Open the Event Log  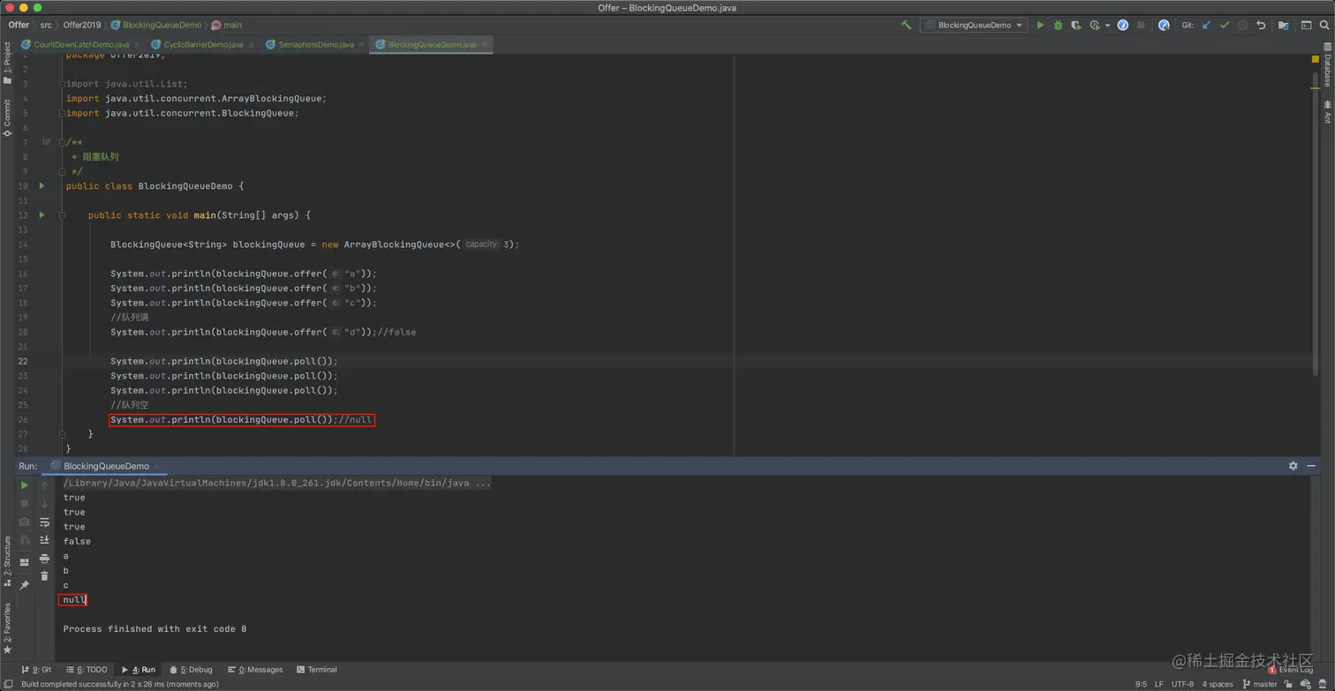[1290, 670]
